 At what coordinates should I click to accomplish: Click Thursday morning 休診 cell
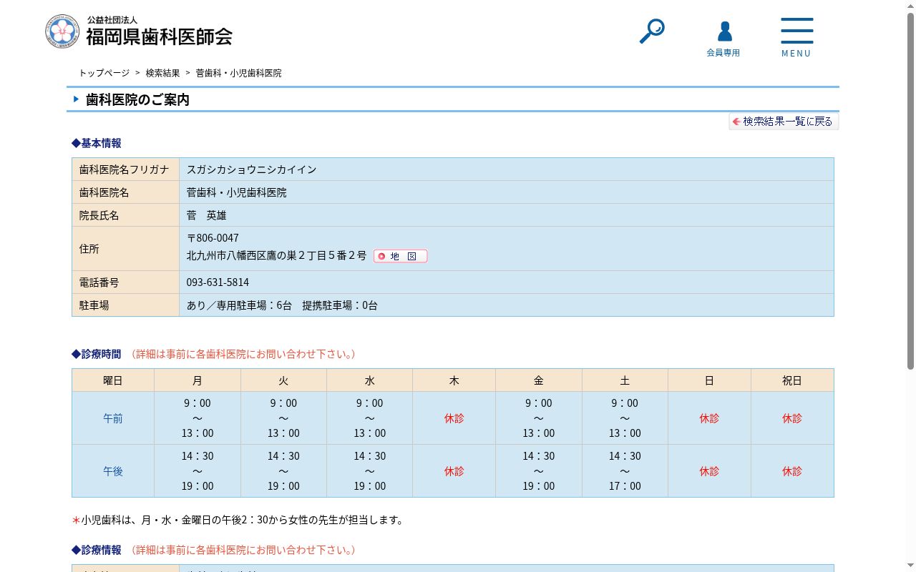point(454,418)
